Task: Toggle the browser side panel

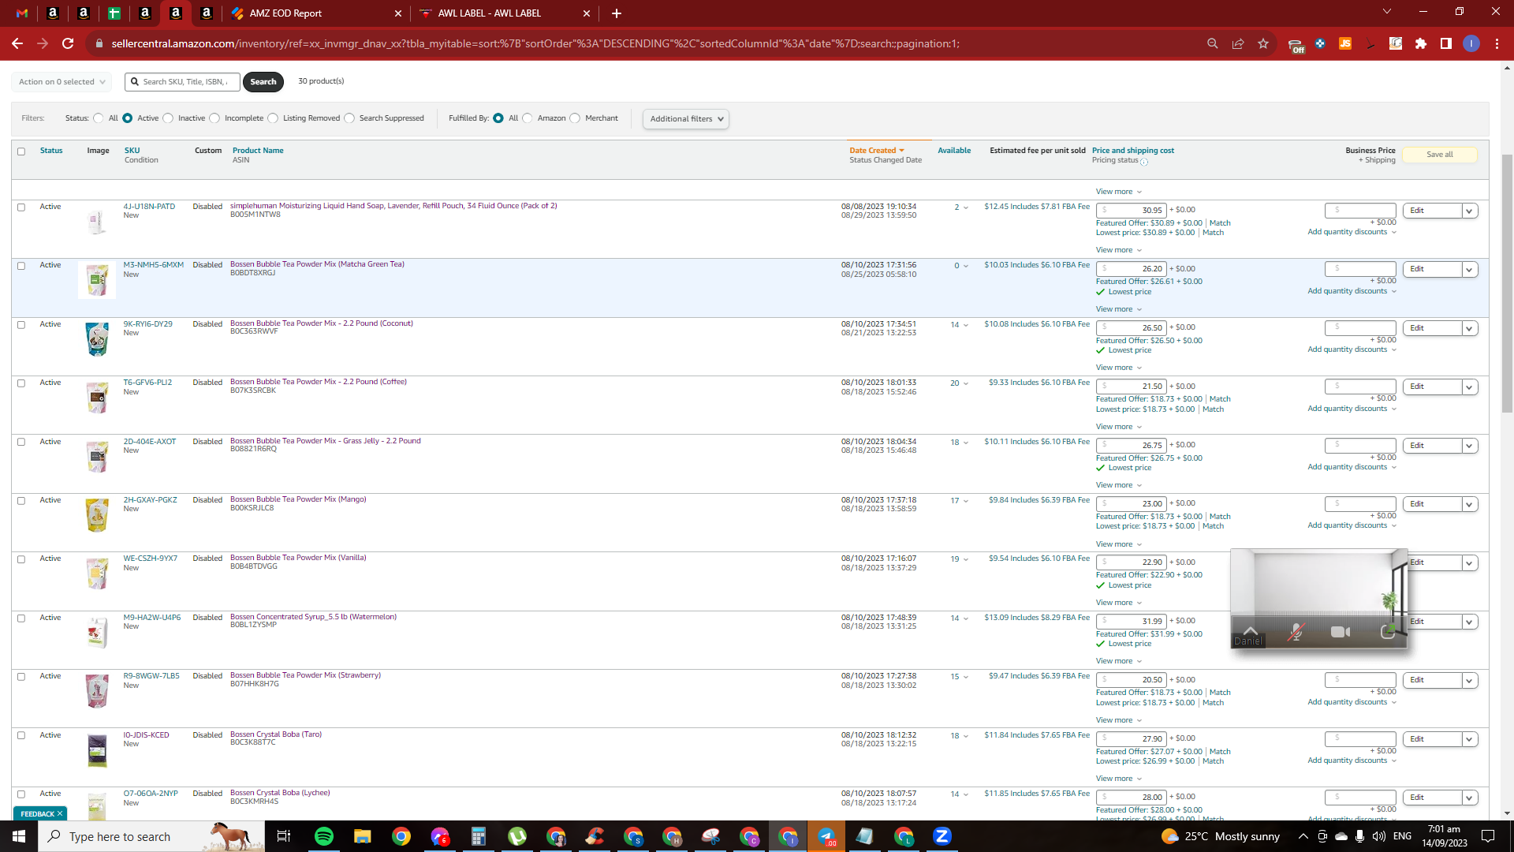Action: [1446, 43]
